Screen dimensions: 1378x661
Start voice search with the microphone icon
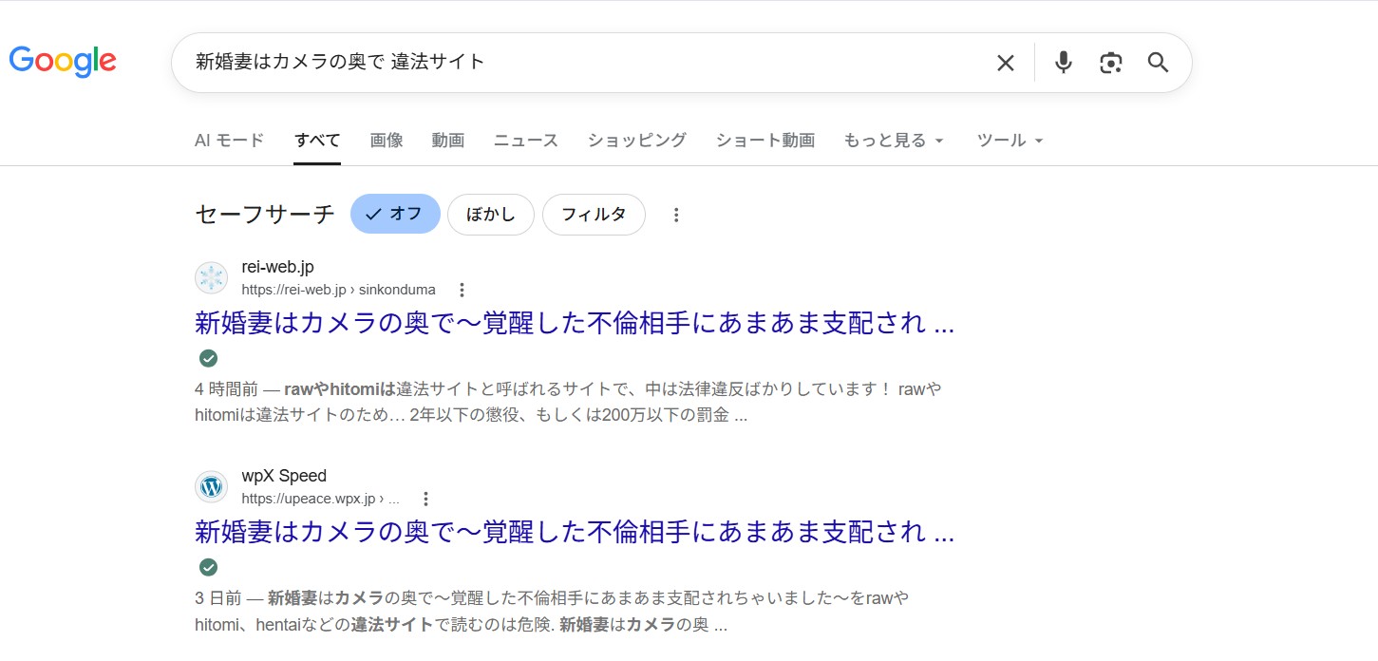(1064, 63)
